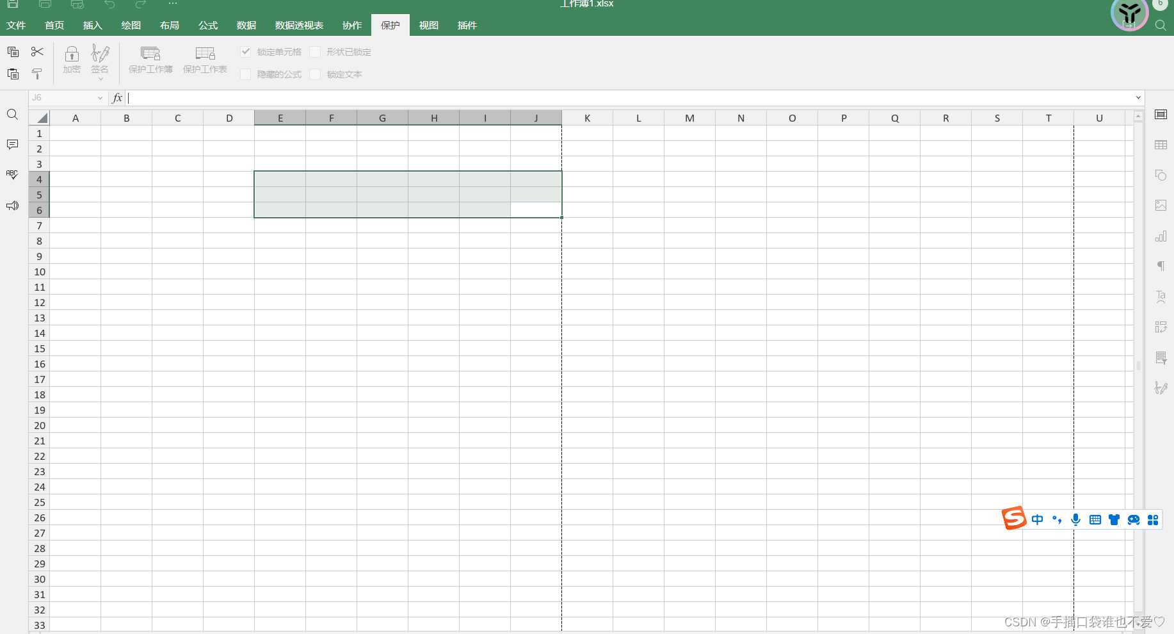This screenshot has width=1174, height=634.
Task: Click the Sogou skin shirt icon
Action: (x=1114, y=520)
